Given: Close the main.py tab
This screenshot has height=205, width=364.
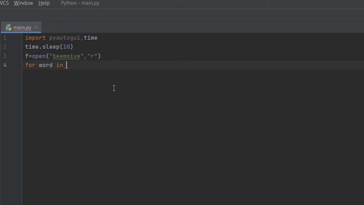Looking at the screenshot, I should (36, 27).
